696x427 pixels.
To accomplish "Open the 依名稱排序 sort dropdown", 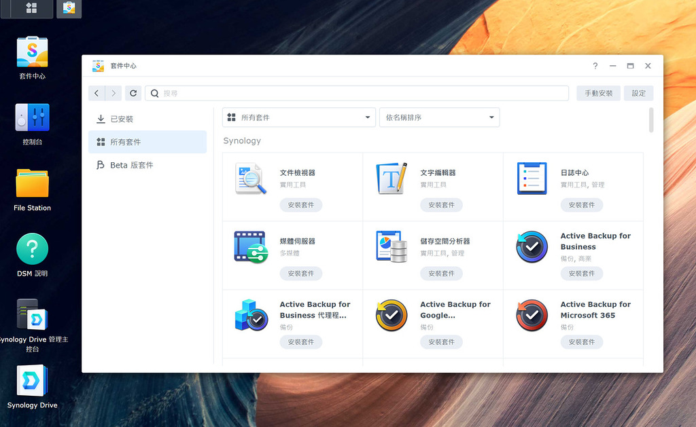I will [440, 117].
